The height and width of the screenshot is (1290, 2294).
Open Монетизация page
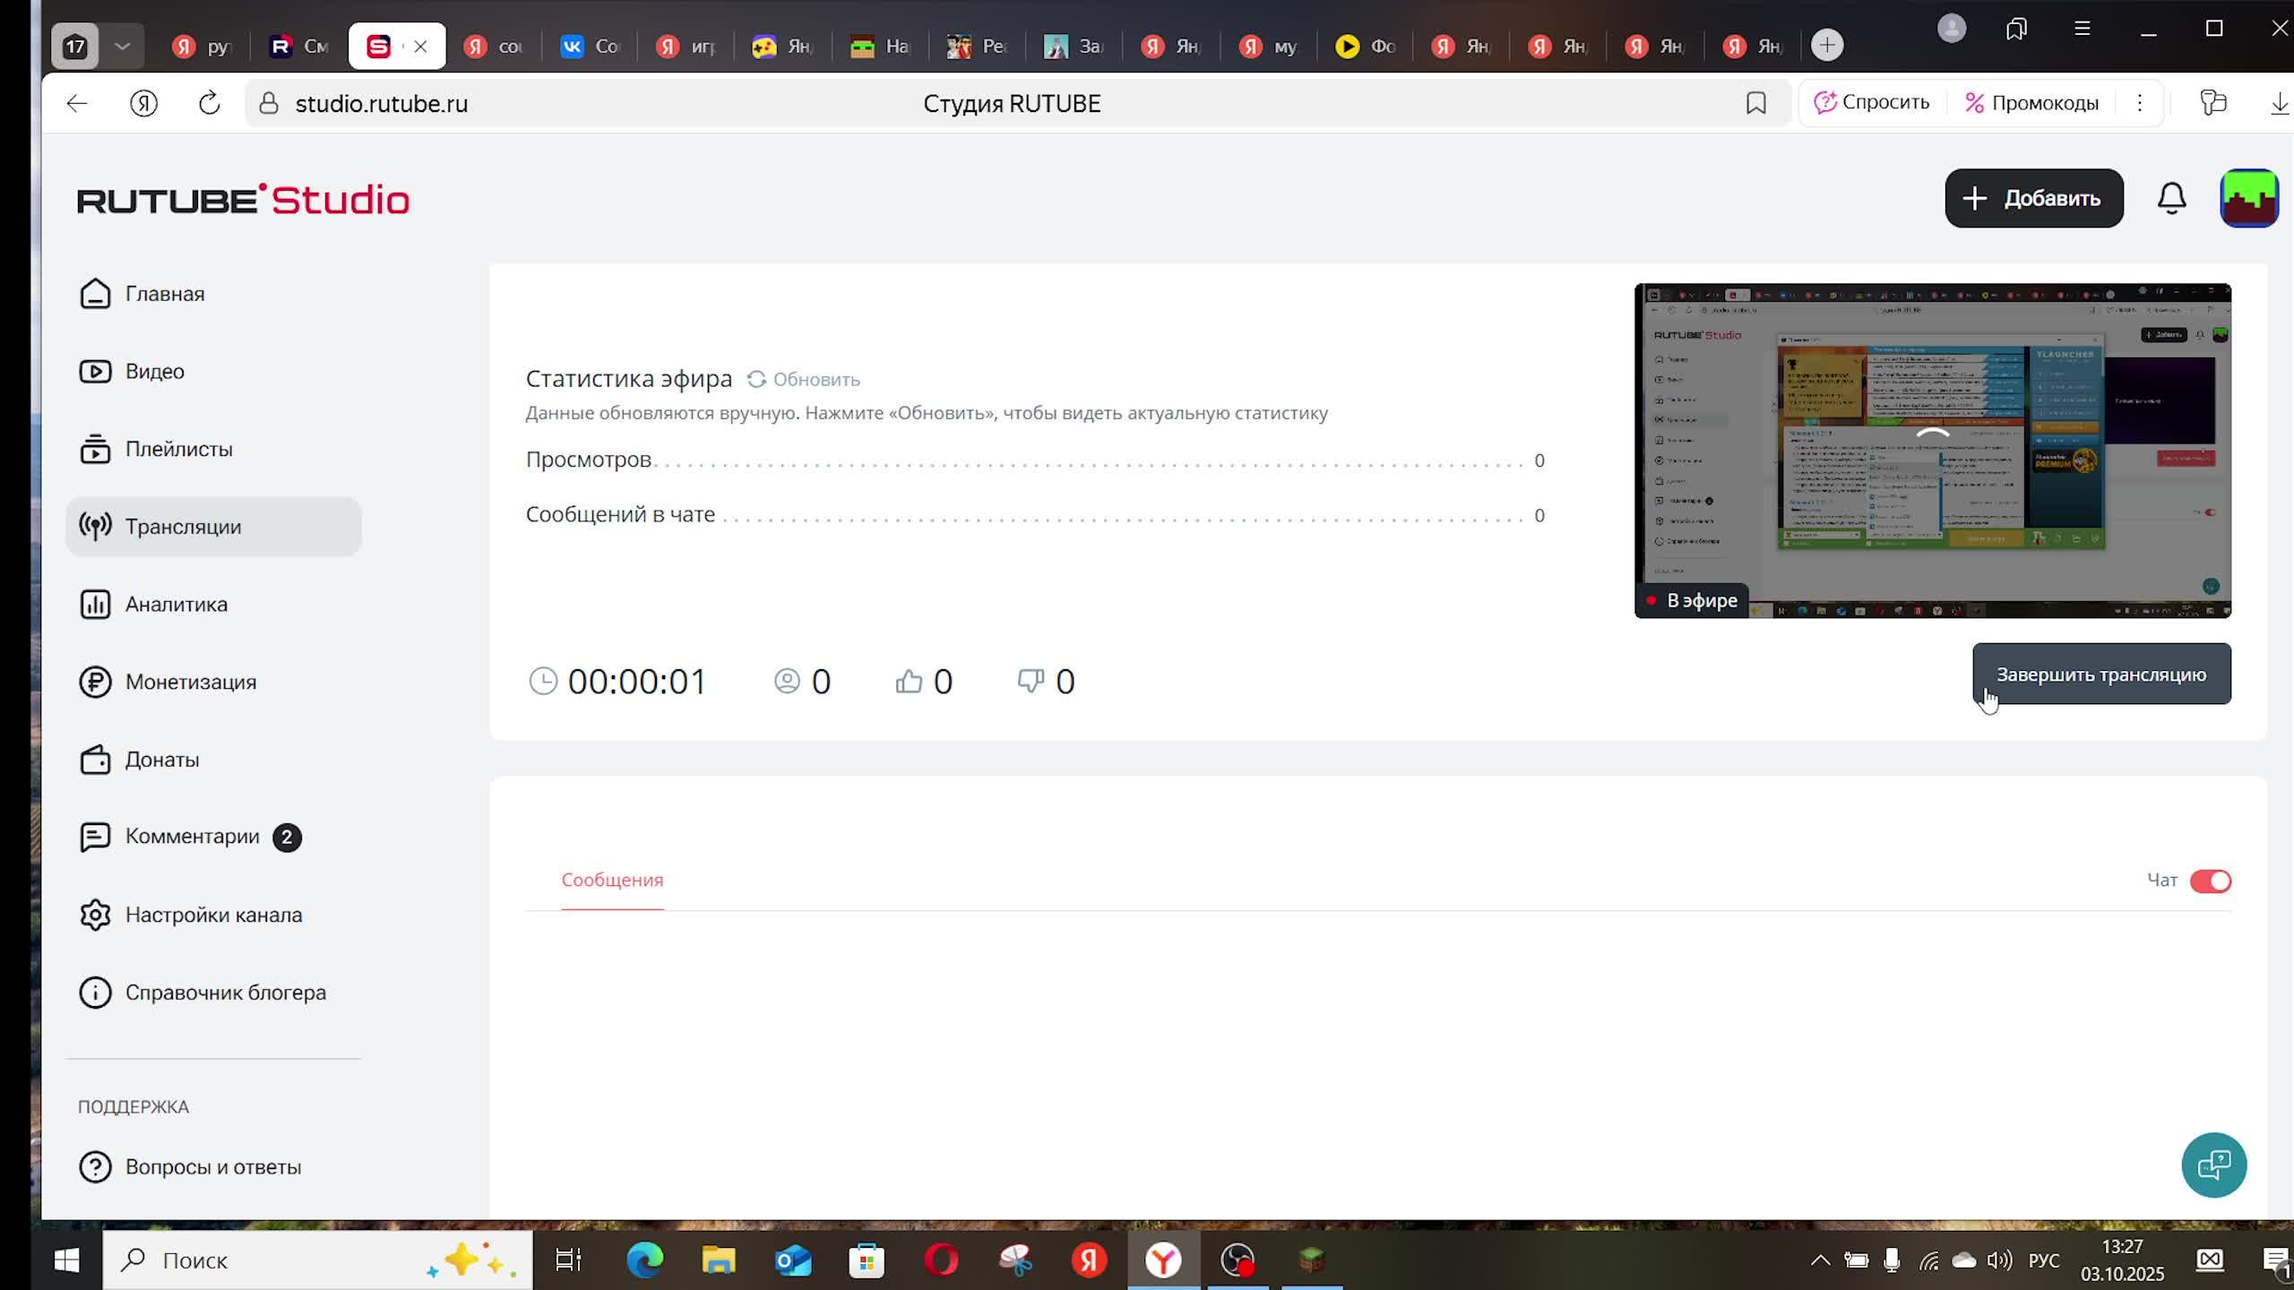[x=190, y=683]
